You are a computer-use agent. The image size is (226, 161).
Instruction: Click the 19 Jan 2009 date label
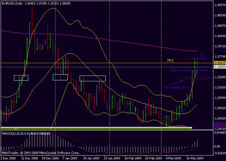click(91, 158)
